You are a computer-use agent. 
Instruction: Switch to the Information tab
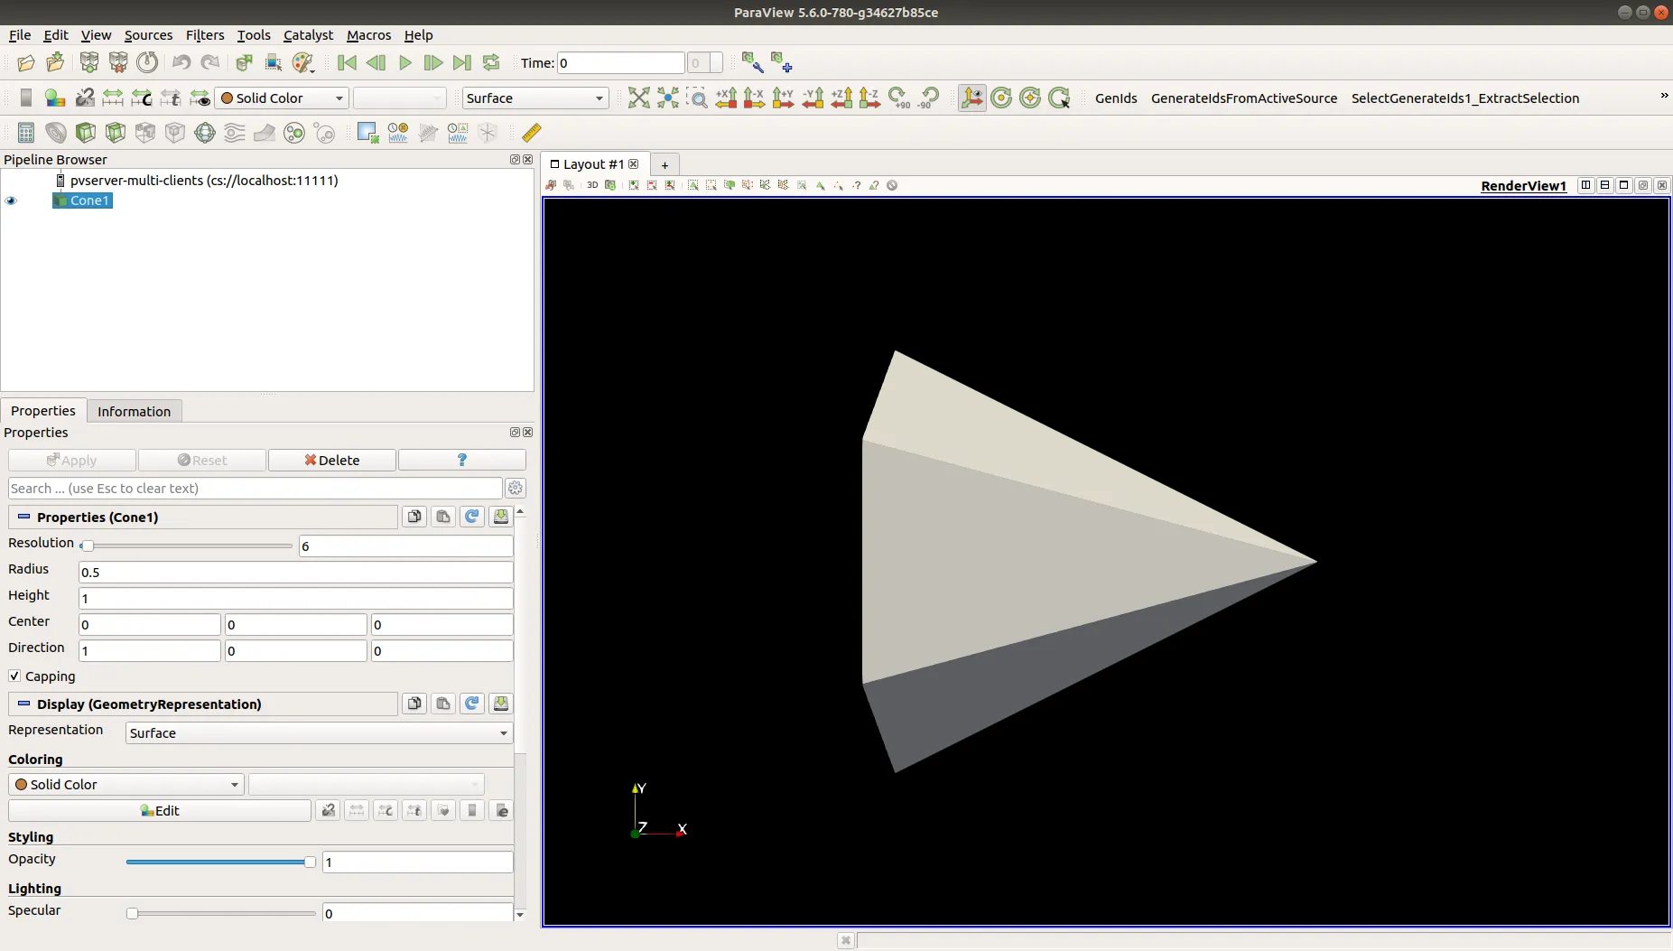tap(134, 411)
